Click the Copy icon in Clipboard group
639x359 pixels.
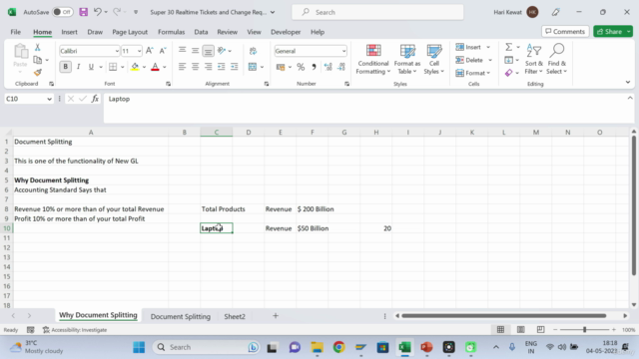(38, 60)
